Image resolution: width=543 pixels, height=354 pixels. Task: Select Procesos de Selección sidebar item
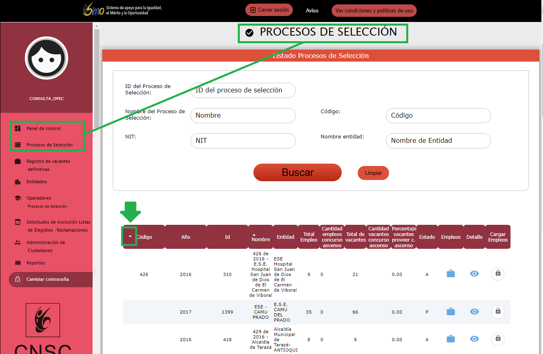click(x=49, y=145)
